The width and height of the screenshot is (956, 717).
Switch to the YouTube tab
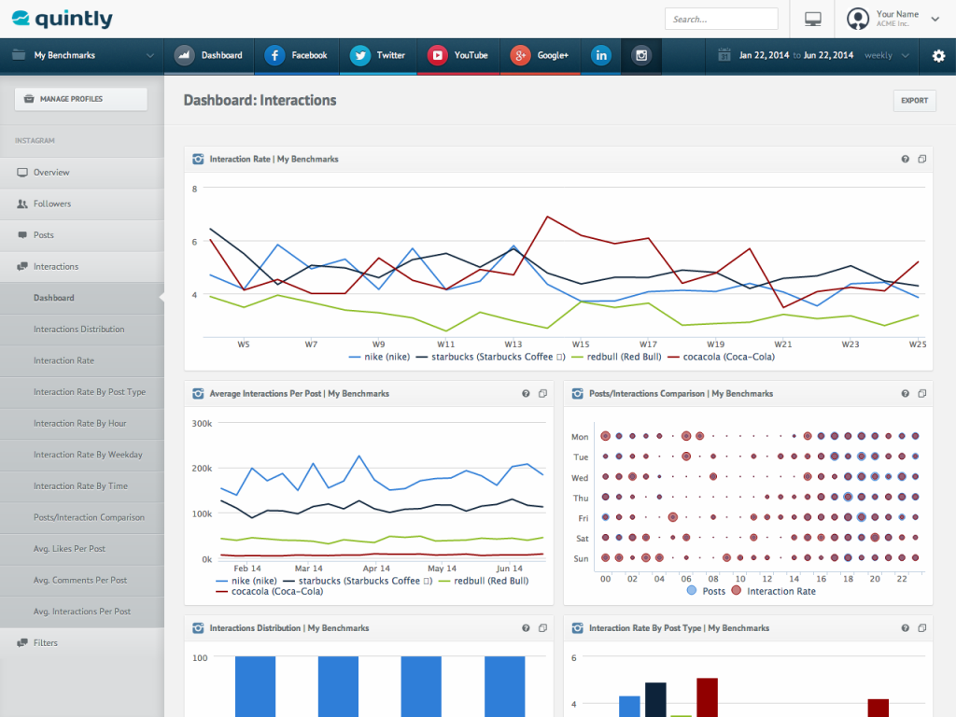click(x=457, y=55)
